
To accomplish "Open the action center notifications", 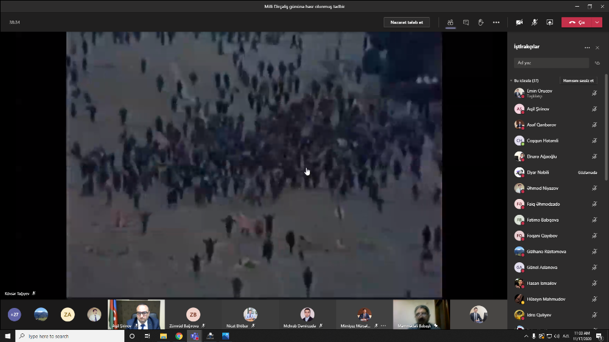I will click(599, 336).
